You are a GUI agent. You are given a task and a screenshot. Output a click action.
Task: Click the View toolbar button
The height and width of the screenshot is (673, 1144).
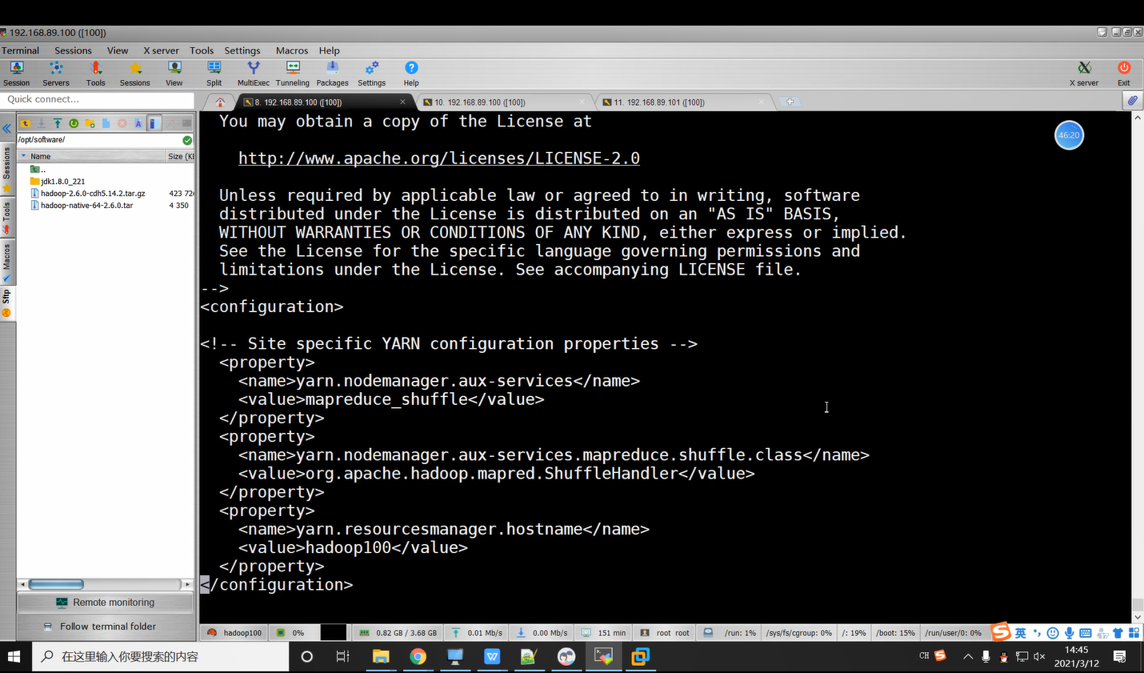tap(174, 74)
